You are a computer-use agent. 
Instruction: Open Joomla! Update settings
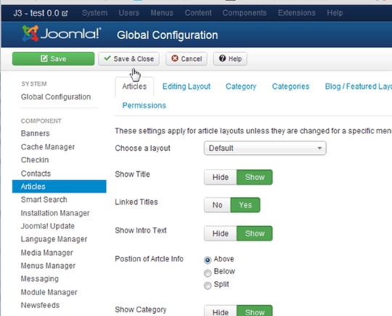point(48,226)
